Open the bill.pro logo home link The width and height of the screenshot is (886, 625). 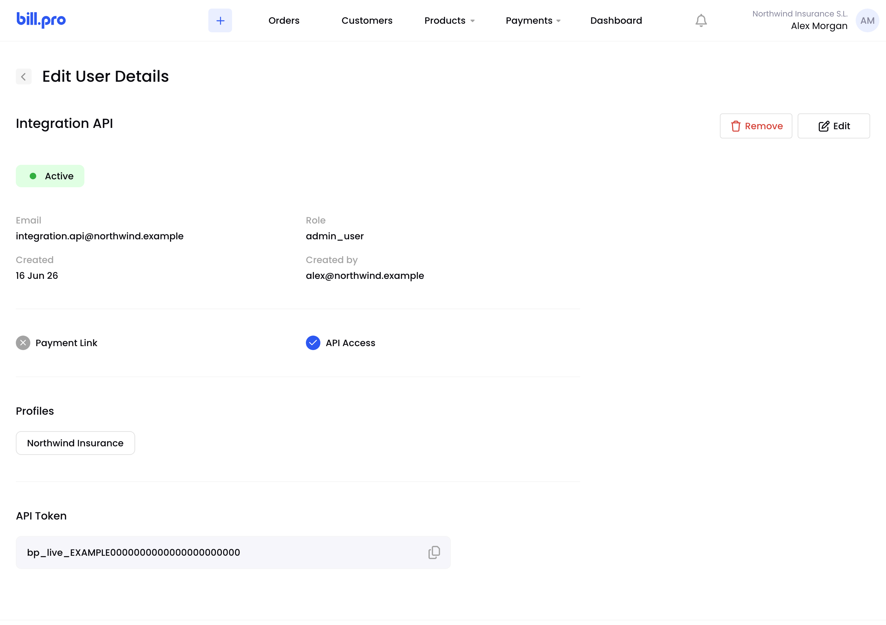41,20
